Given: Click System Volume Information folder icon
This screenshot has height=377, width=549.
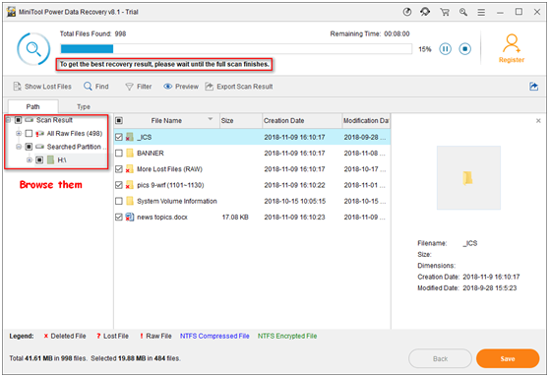Looking at the screenshot, I should coord(130,201).
